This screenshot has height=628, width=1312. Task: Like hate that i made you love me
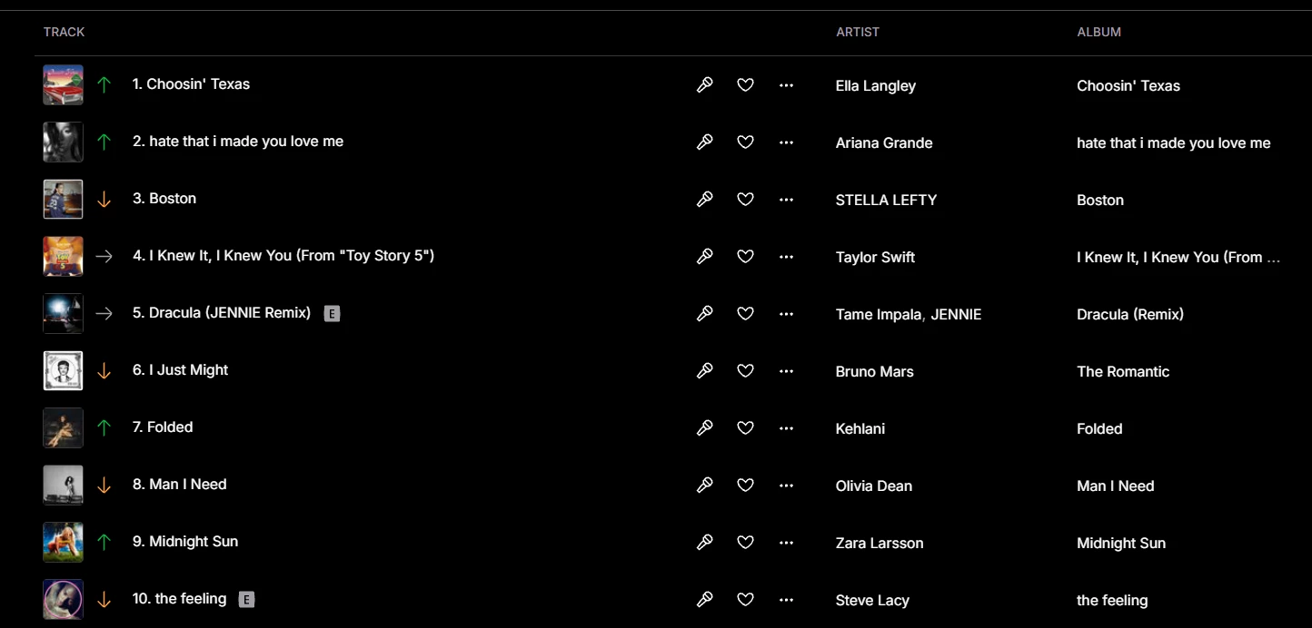745,142
